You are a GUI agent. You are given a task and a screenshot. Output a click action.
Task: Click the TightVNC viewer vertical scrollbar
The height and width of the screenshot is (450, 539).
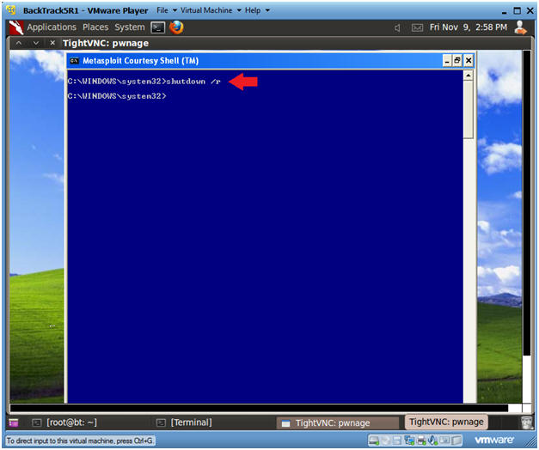526,203
